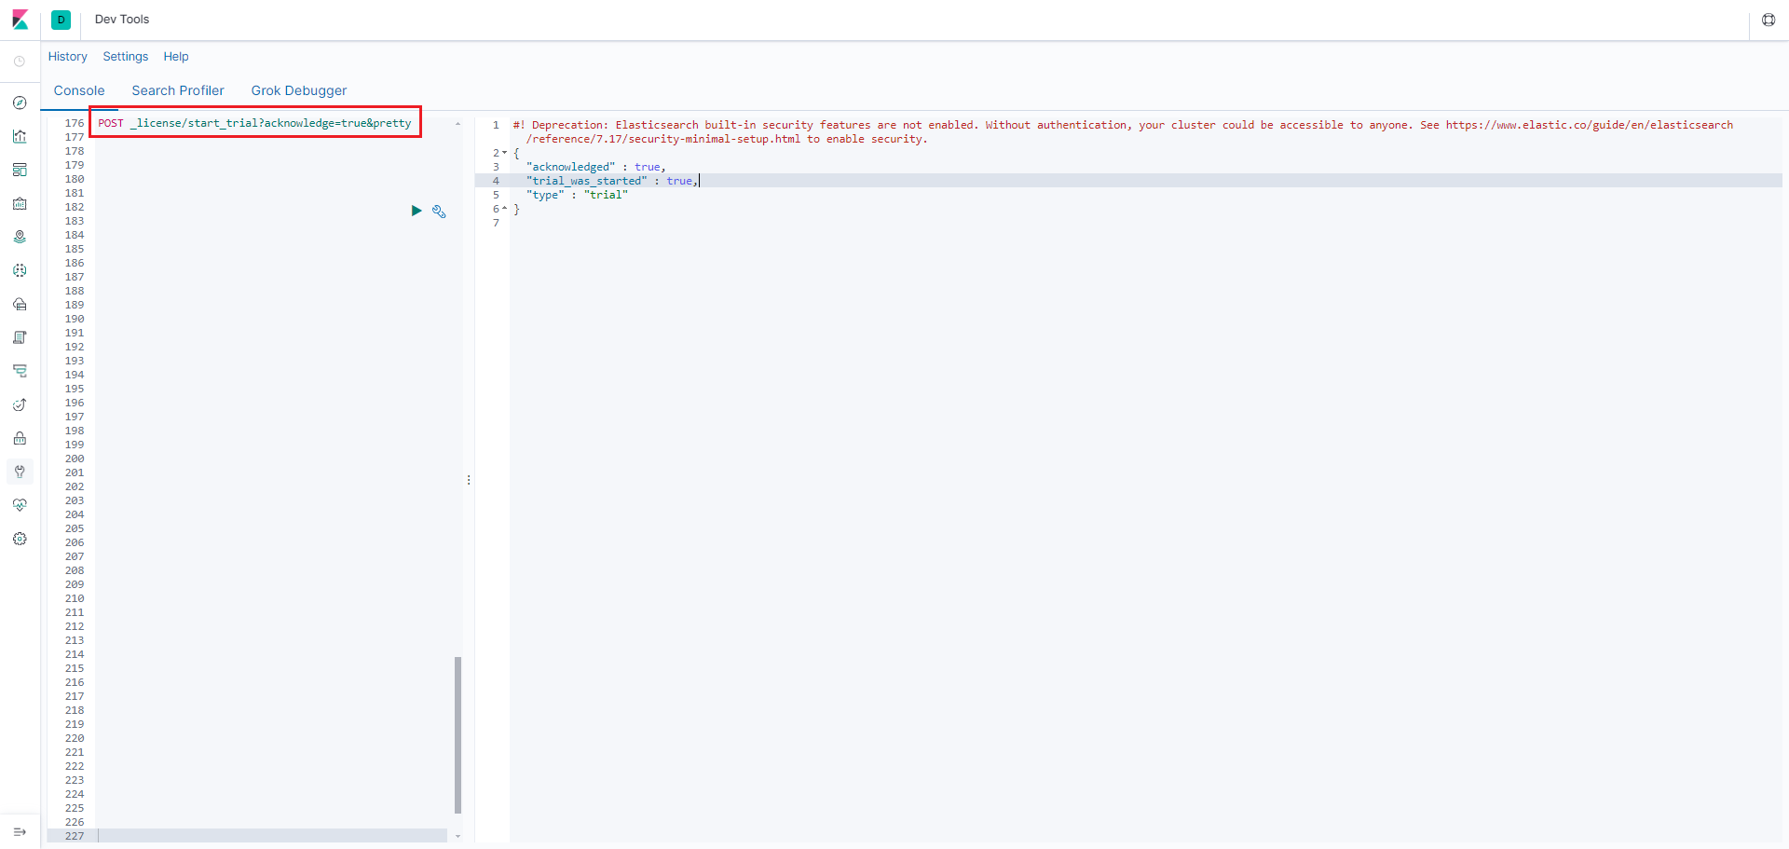Viewport: 1789px width, 849px height.
Task: Open Dashboard icon in sidebar
Action: pos(20,170)
